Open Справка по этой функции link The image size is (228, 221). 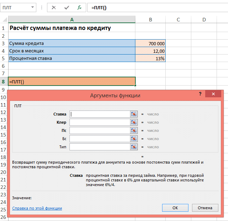point(37,208)
